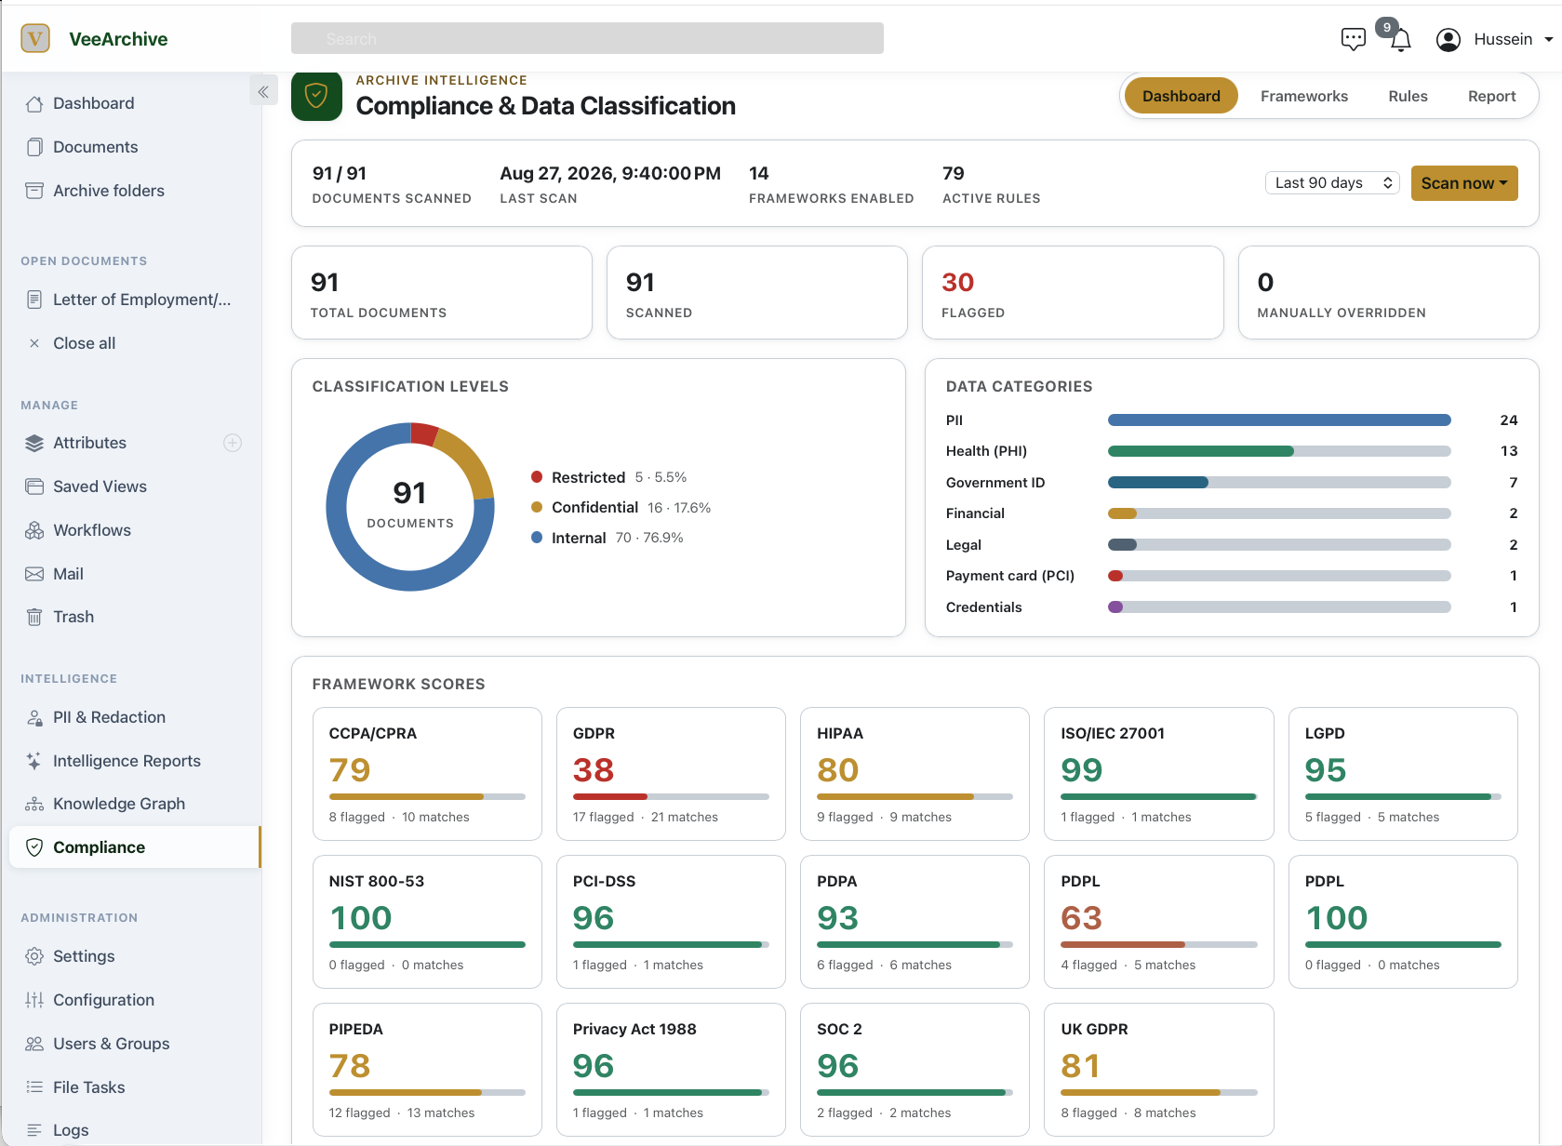Click the PII data category bar
This screenshot has height=1146, width=1562.
(1279, 420)
